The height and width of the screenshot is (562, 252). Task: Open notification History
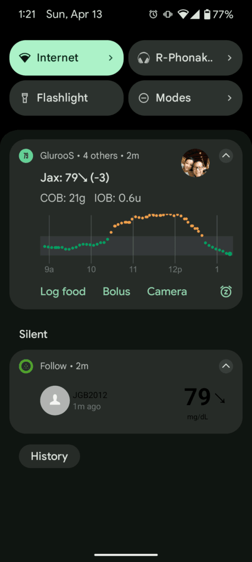click(x=49, y=456)
